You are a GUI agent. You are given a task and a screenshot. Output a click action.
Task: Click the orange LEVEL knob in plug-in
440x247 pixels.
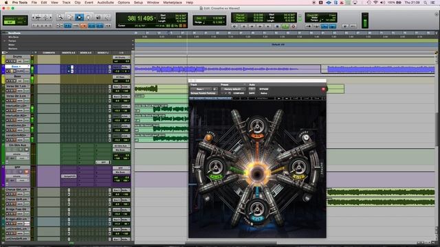pyautogui.click(x=208, y=137)
